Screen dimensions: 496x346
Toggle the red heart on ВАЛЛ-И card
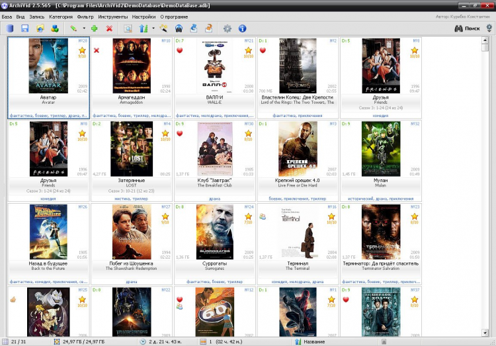pyautogui.click(x=180, y=50)
